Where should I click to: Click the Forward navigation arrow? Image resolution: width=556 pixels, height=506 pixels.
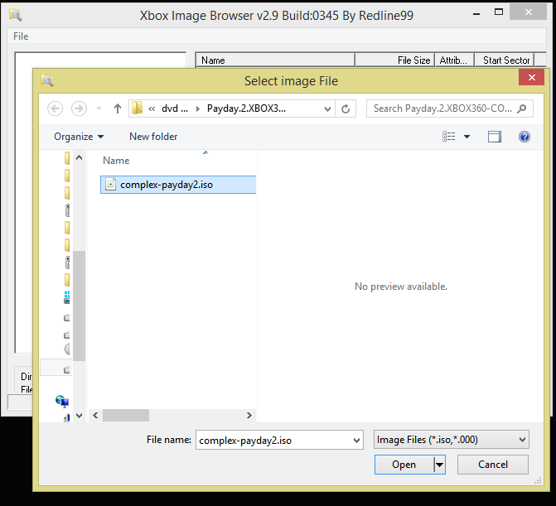[x=79, y=108]
